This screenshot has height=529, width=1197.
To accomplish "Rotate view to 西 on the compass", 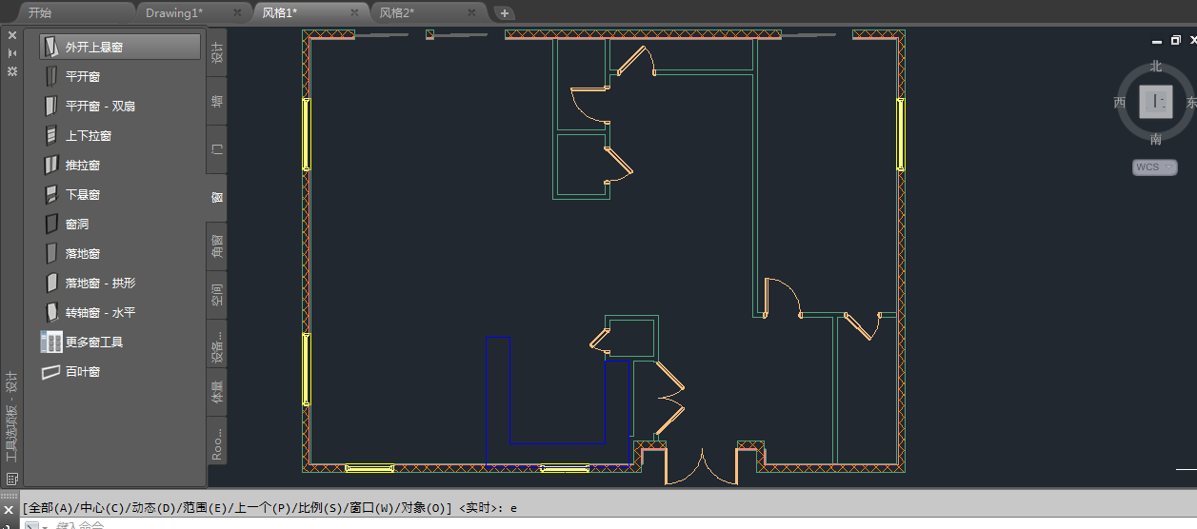I will pyautogui.click(x=1120, y=102).
